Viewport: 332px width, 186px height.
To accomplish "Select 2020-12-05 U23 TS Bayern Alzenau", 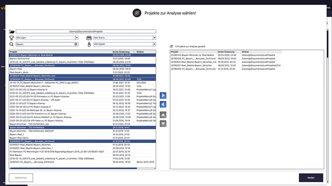I will pyautogui.click(x=82, y=103).
